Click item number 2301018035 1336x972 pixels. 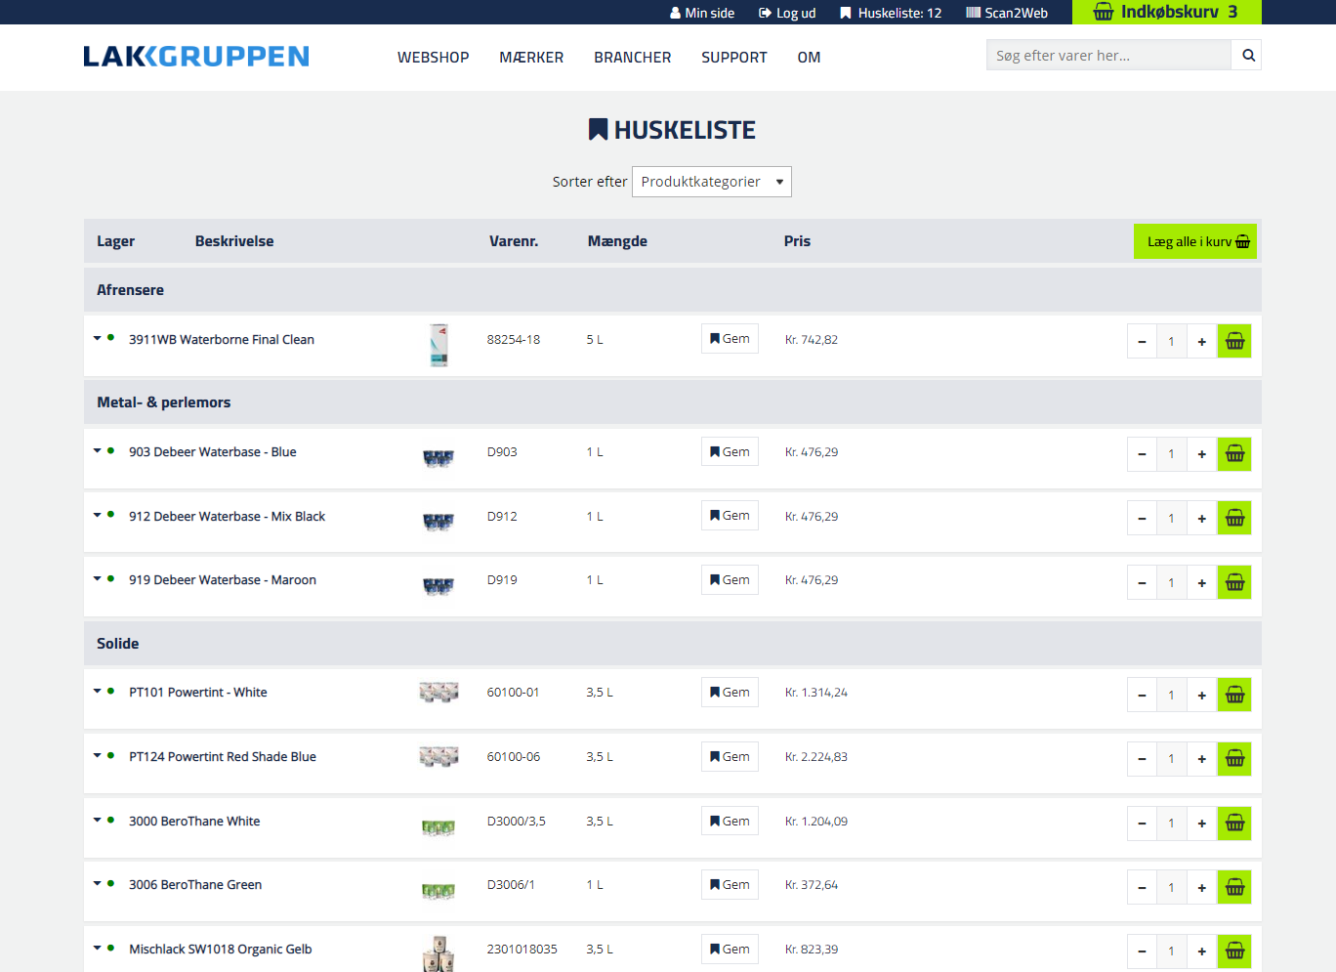pyautogui.click(x=522, y=950)
